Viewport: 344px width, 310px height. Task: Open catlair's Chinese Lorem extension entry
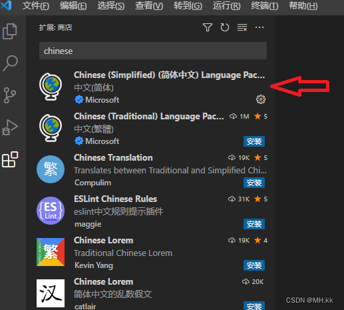click(x=150, y=293)
